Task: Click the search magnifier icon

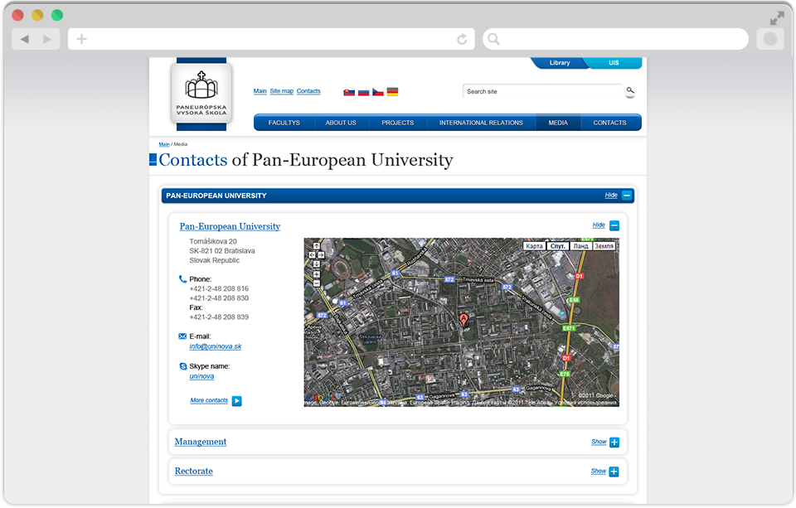Action: click(630, 91)
